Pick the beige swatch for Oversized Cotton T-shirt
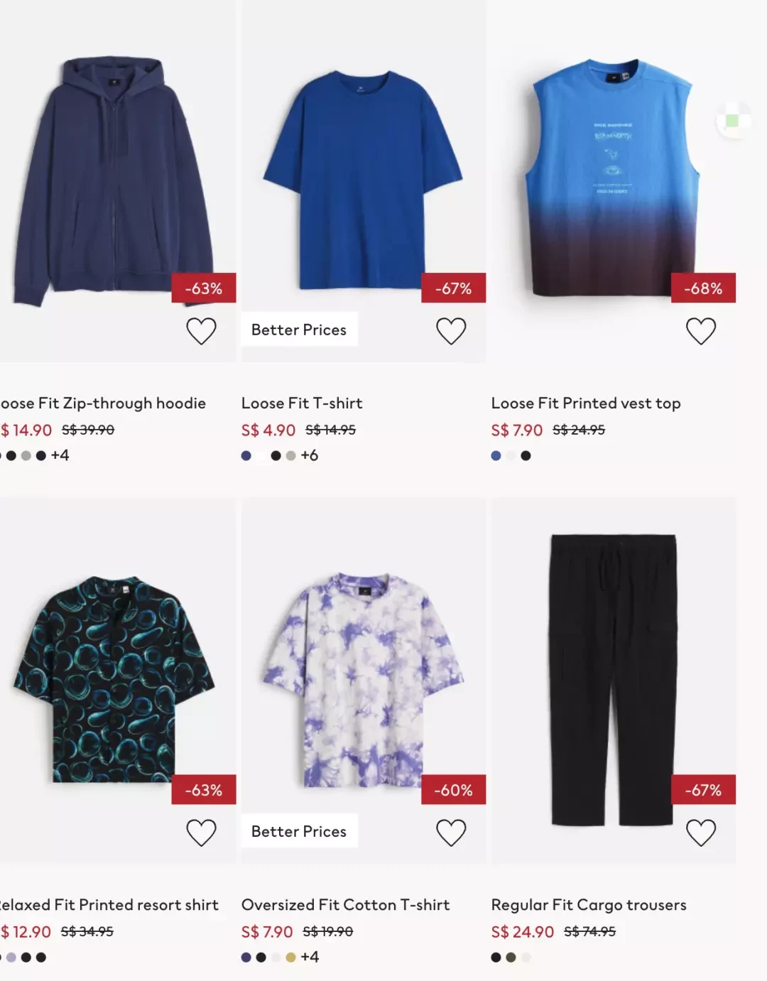Screen dimensions: 767x981 (290, 957)
